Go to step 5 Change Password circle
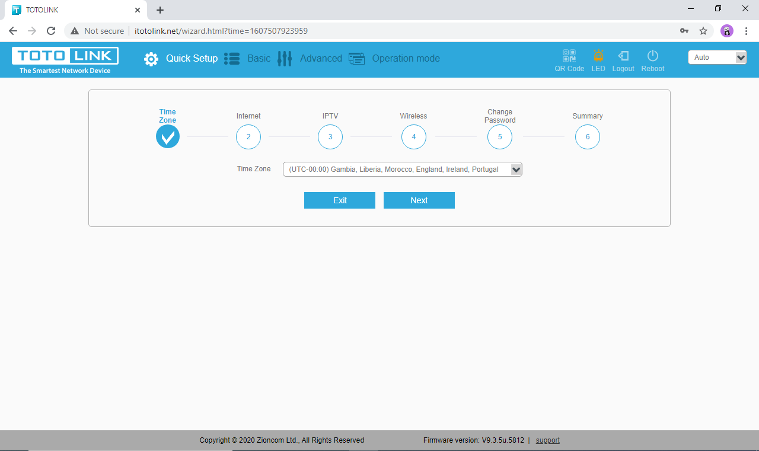Screen dimensions: 759x451 (x=500, y=137)
